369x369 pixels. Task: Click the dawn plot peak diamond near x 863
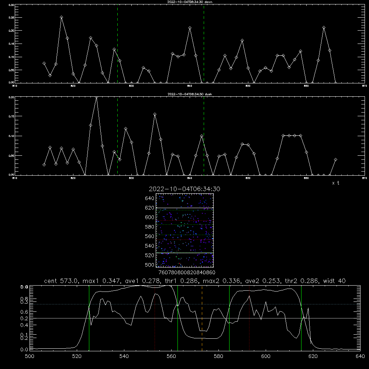324,28
